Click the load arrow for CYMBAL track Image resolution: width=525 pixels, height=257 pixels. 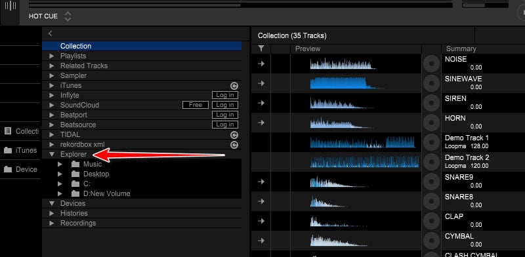tap(261, 241)
